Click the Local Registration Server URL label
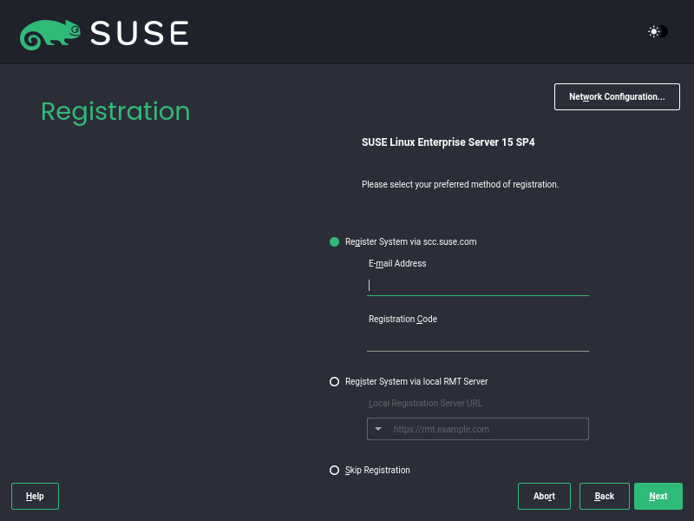694x521 pixels. (x=425, y=403)
